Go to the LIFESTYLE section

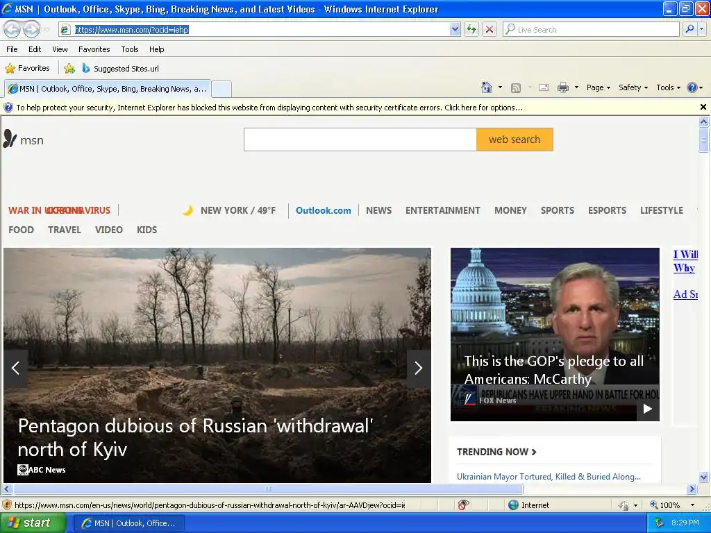pyautogui.click(x=662, y=210)
